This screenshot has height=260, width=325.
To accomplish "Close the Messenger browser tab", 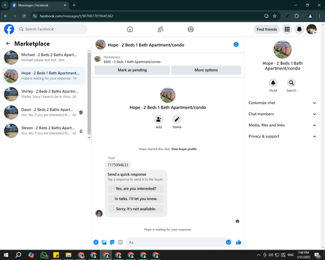I will pyautogui.click(x=65, y=5).
